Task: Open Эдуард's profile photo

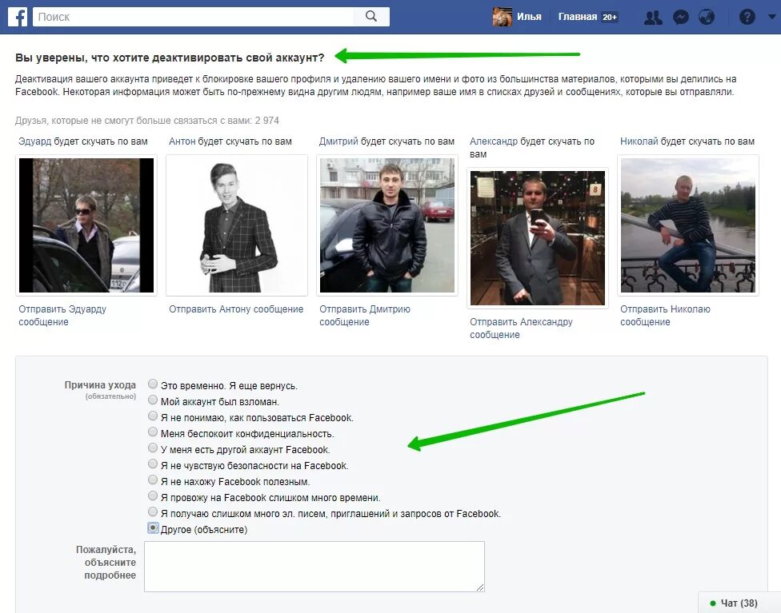Action: [86, 225]
